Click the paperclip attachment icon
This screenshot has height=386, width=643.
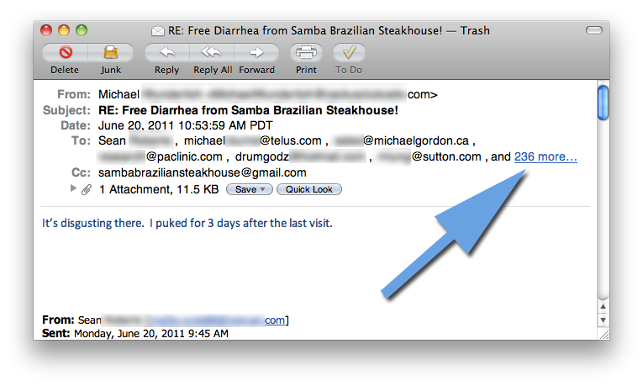click(86, 189)
